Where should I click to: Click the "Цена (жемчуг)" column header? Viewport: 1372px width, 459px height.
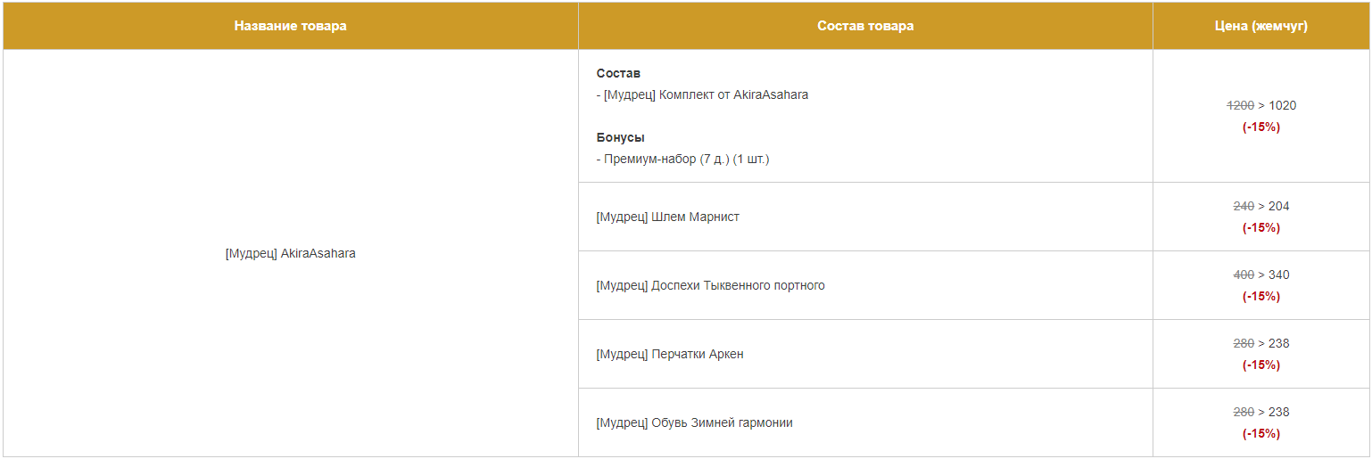(1260, 26)
